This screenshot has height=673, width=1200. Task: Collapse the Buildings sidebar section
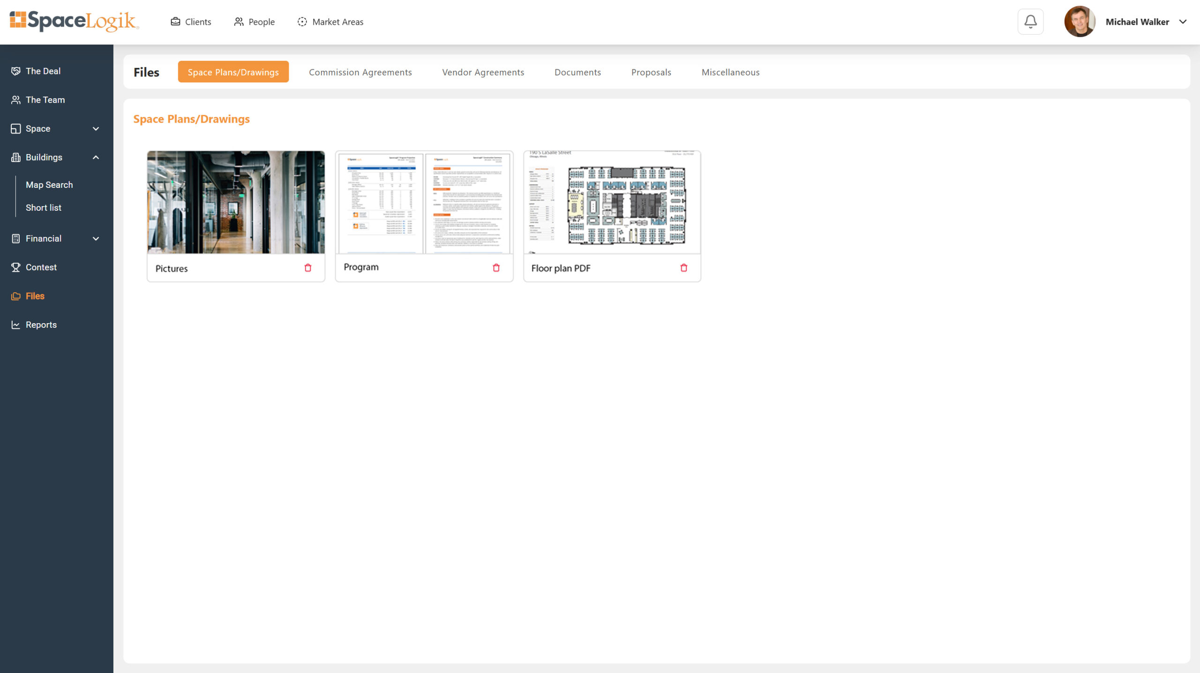pos(96,157)
